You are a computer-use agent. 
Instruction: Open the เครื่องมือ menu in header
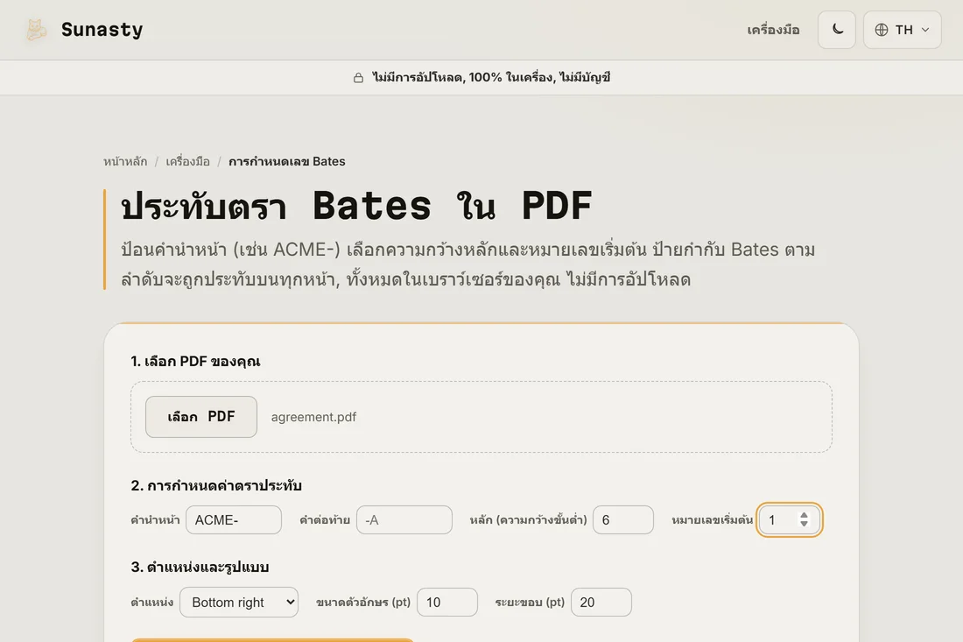773,30
